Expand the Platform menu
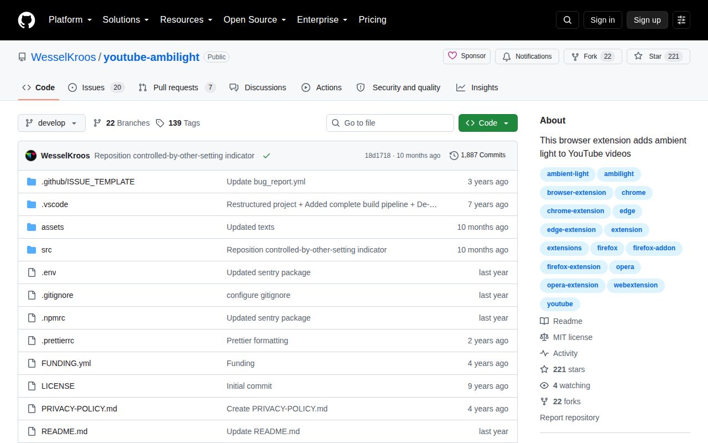The height and width of the screenshot is (443, 708). coord(70,20)
